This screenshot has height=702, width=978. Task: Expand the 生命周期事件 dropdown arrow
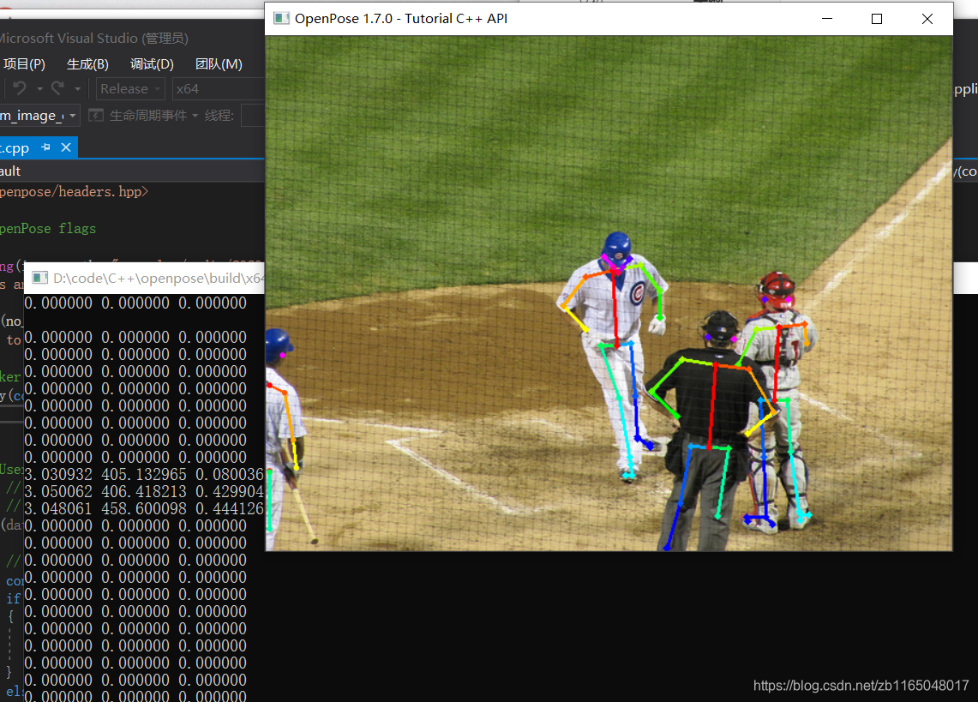[x=195, y=116]
